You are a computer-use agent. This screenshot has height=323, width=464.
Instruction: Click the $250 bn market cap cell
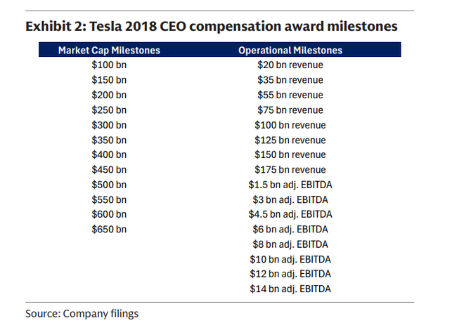[x=109, y=110]
